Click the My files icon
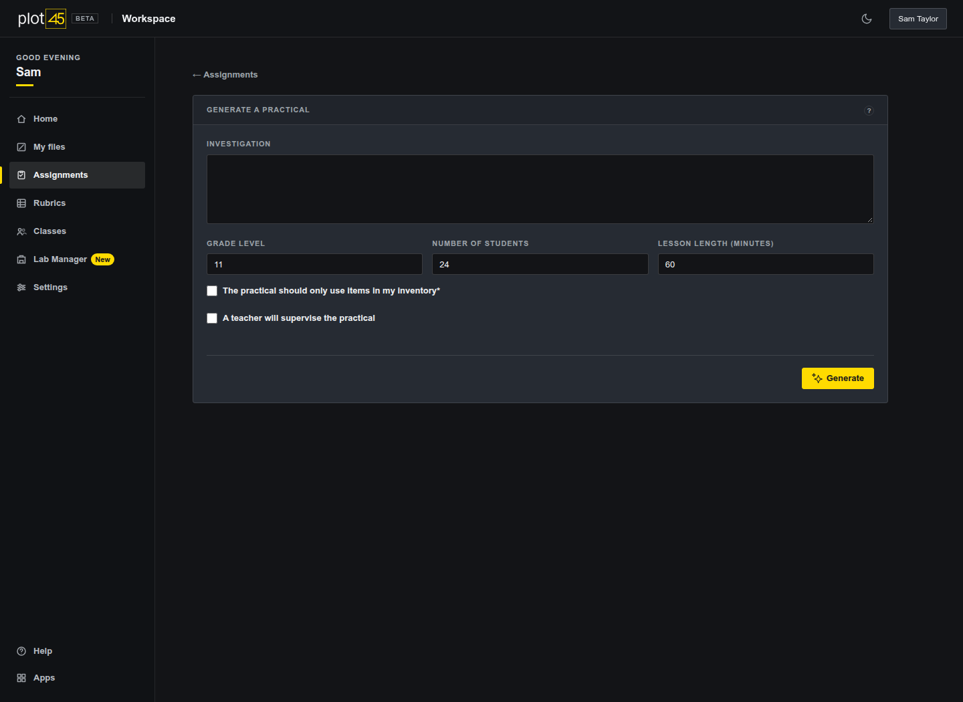This screenshot has height=702, width=963. coord(21,147)
